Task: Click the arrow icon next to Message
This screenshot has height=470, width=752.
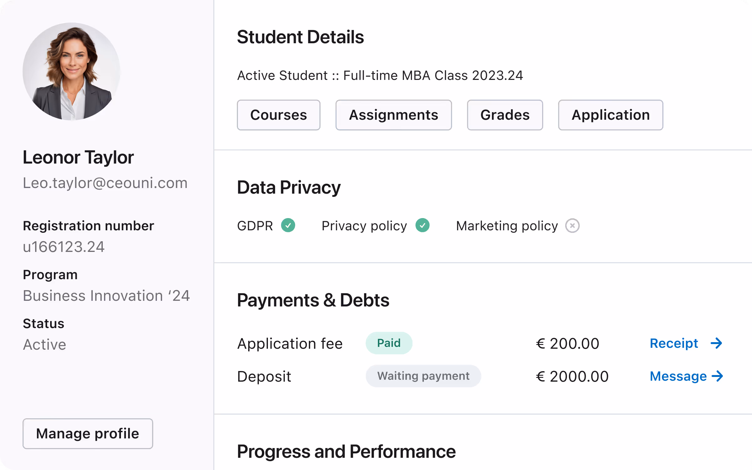Action: click(x=717, y=376)
